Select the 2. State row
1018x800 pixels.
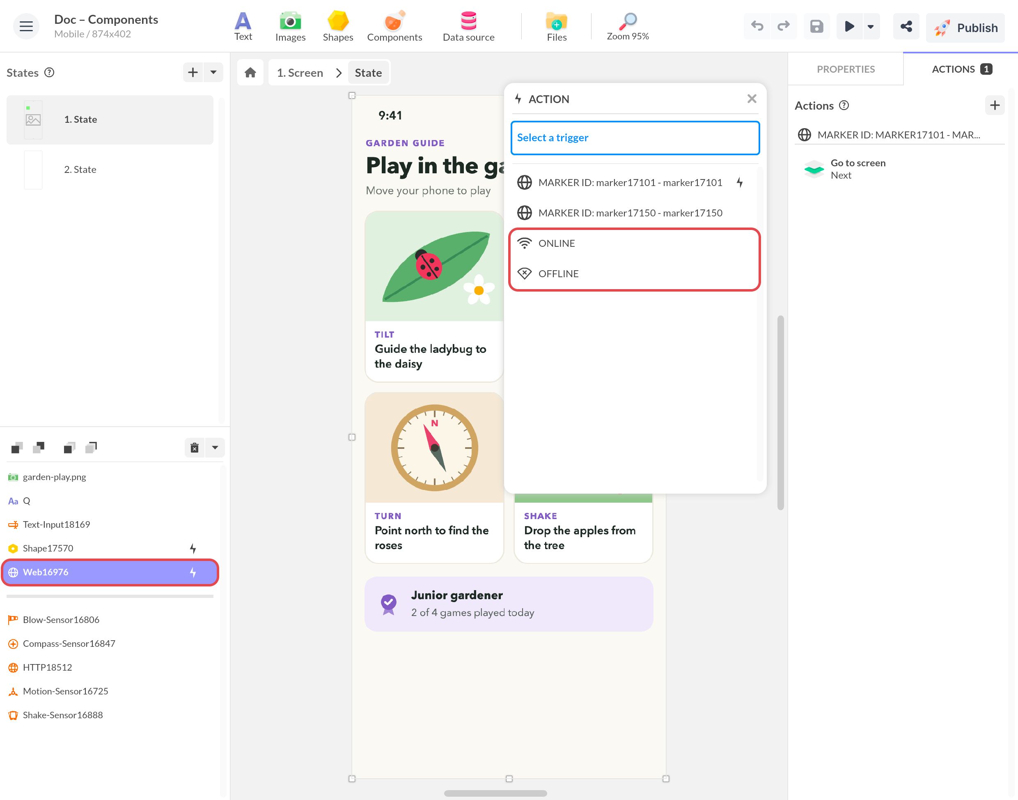[110, 170]
